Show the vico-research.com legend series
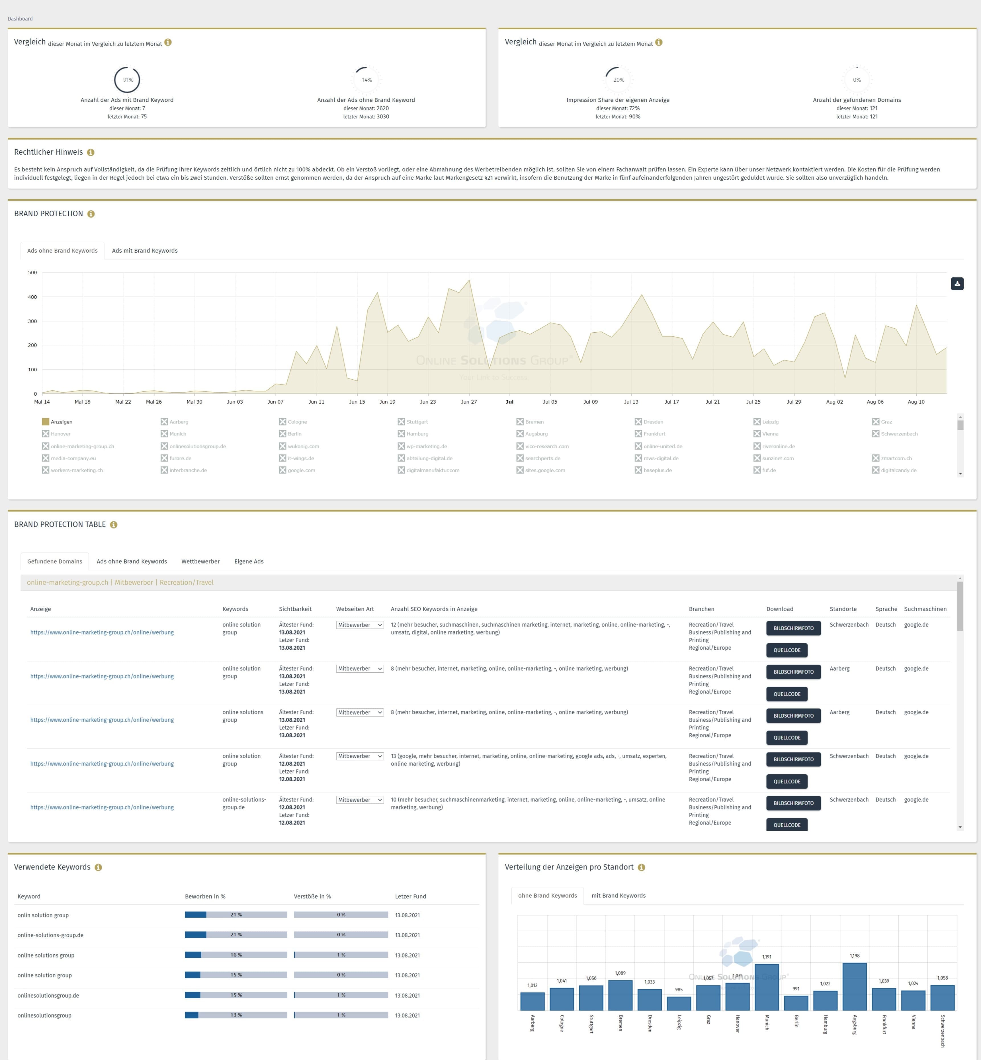 click(542, 446)
